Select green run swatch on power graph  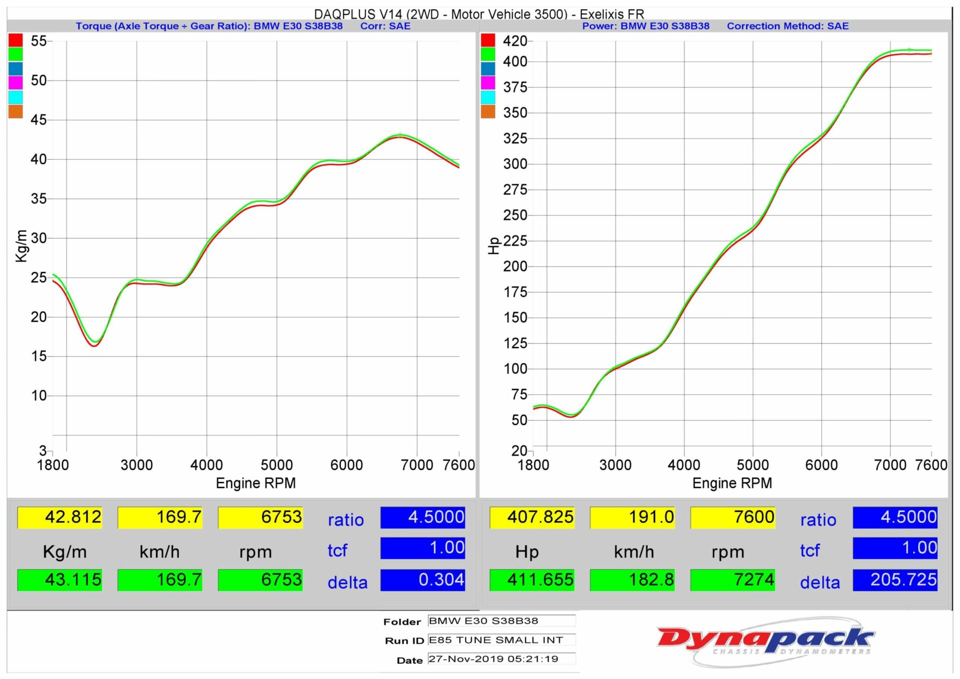pyautogui.click(x=487, y=54)
